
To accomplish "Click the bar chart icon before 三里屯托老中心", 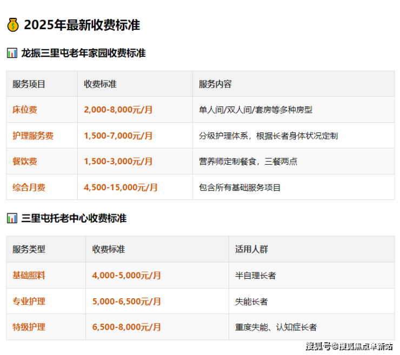I will [12, 218].
